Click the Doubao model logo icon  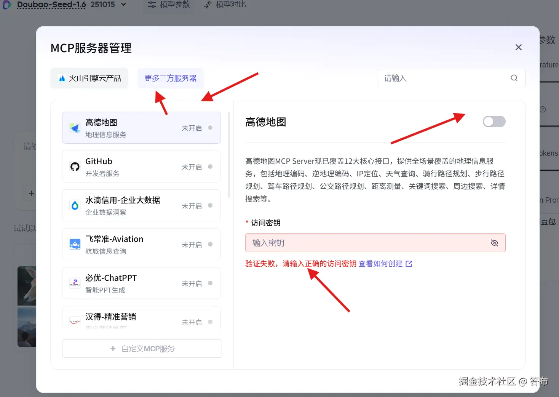coord(6,5)
